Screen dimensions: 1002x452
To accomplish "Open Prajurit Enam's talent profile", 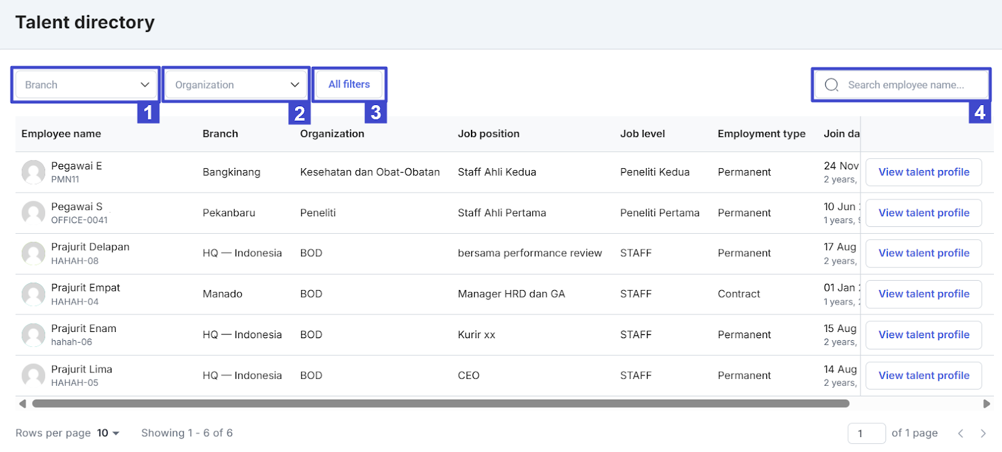I will pos(923,334).
